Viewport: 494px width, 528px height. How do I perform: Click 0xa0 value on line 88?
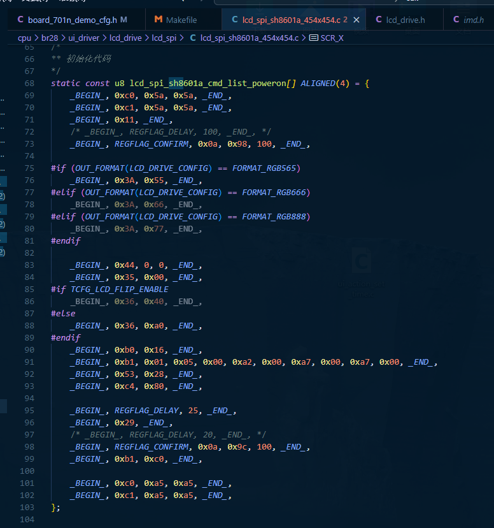154,326
